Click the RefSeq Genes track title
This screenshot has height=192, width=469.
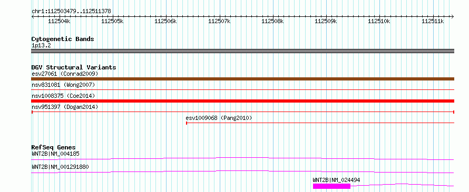coord(54,147)
